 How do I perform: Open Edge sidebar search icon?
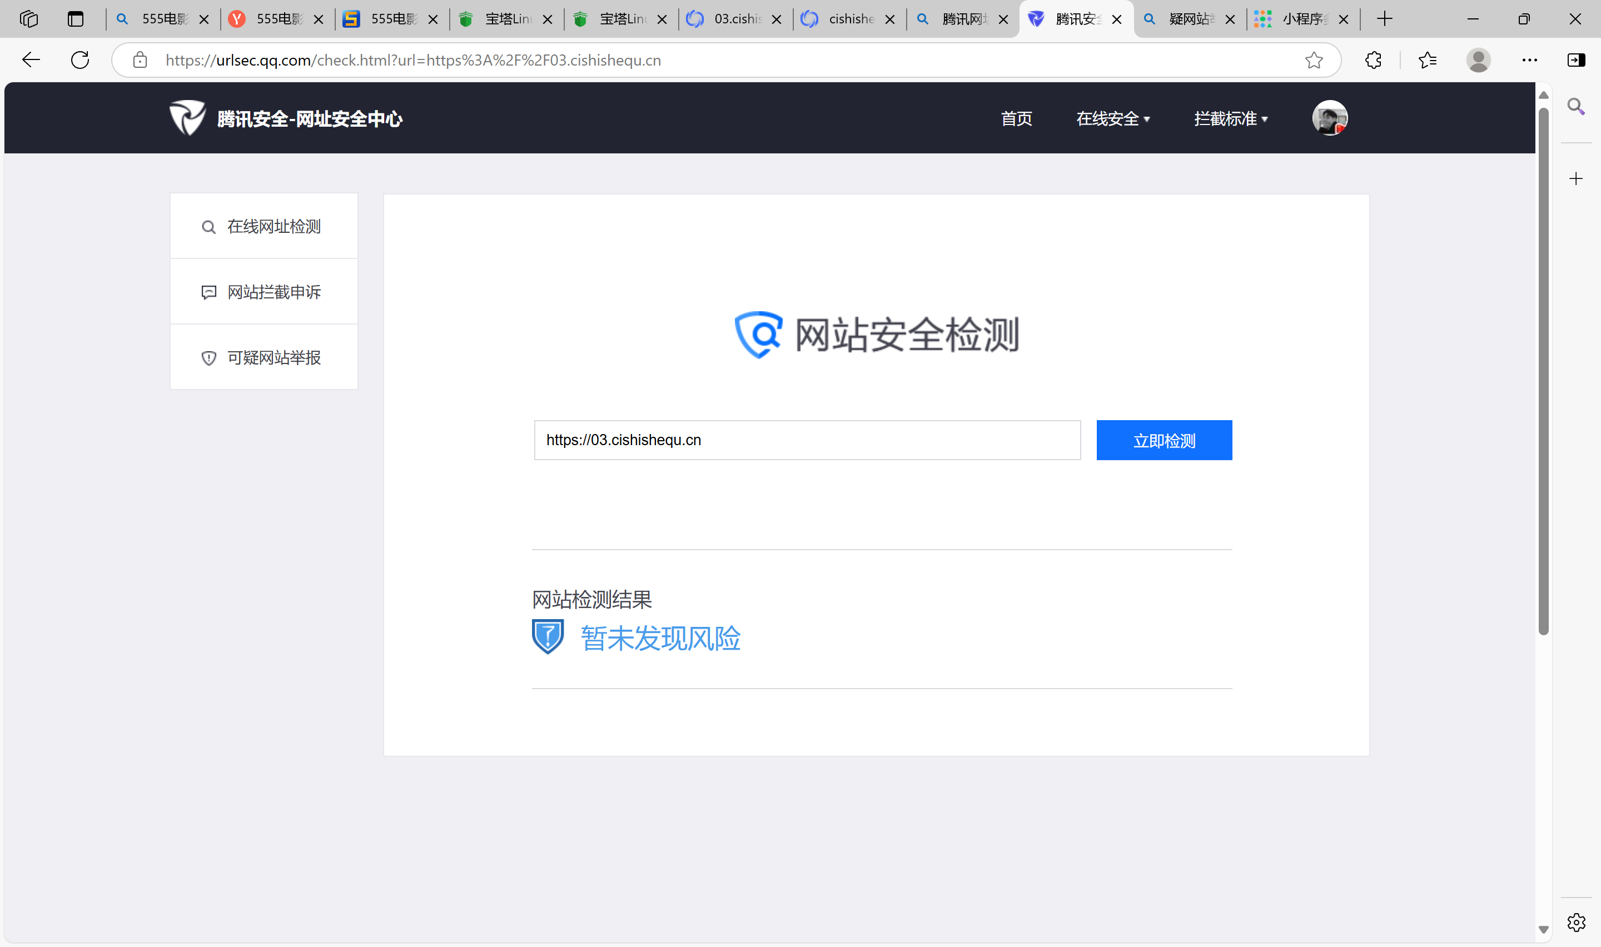pyautogui.click(x=1575, y=107)
